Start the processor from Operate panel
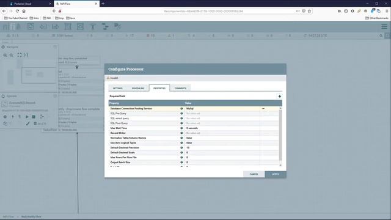 (27, 117)
